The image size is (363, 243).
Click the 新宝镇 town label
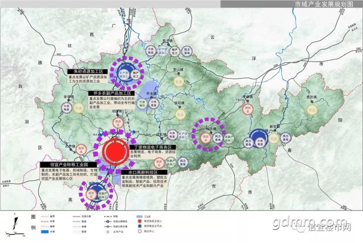click(x=275, y=127)
